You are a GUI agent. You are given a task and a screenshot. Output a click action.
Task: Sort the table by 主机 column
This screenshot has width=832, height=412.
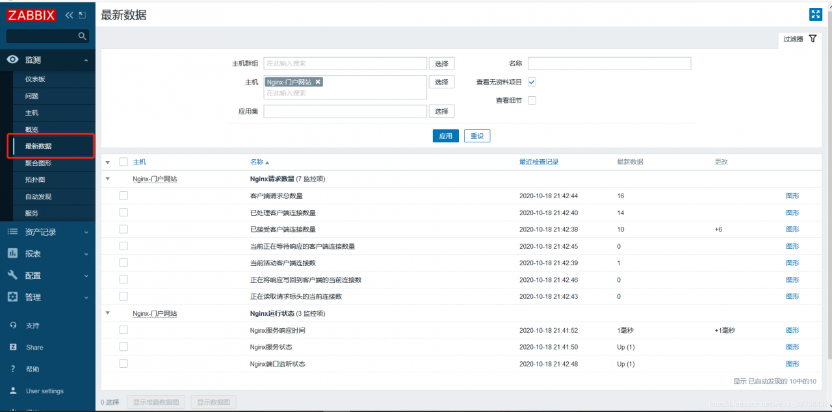pos(140,162)
